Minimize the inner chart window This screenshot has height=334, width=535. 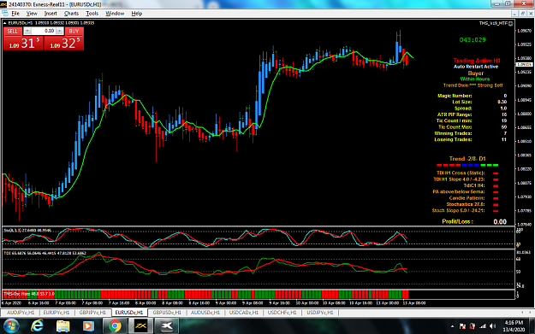point(514,14)
